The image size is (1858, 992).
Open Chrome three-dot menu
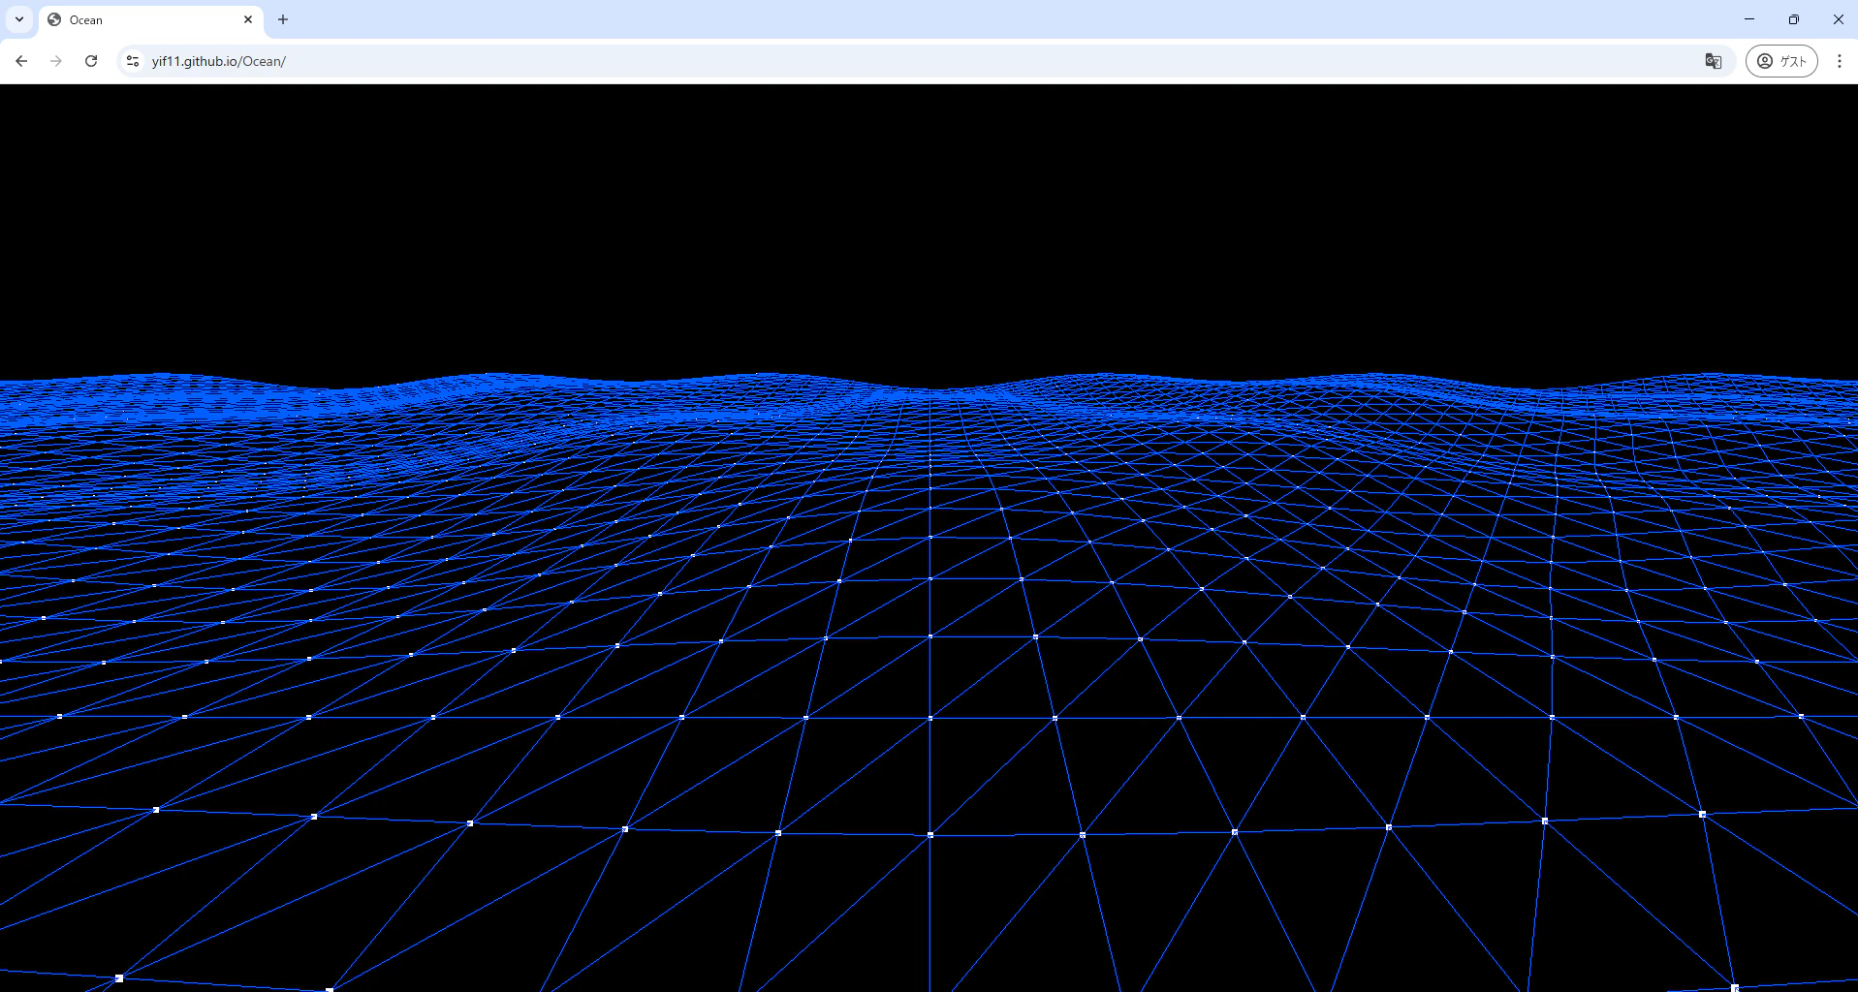point(1840,61)
